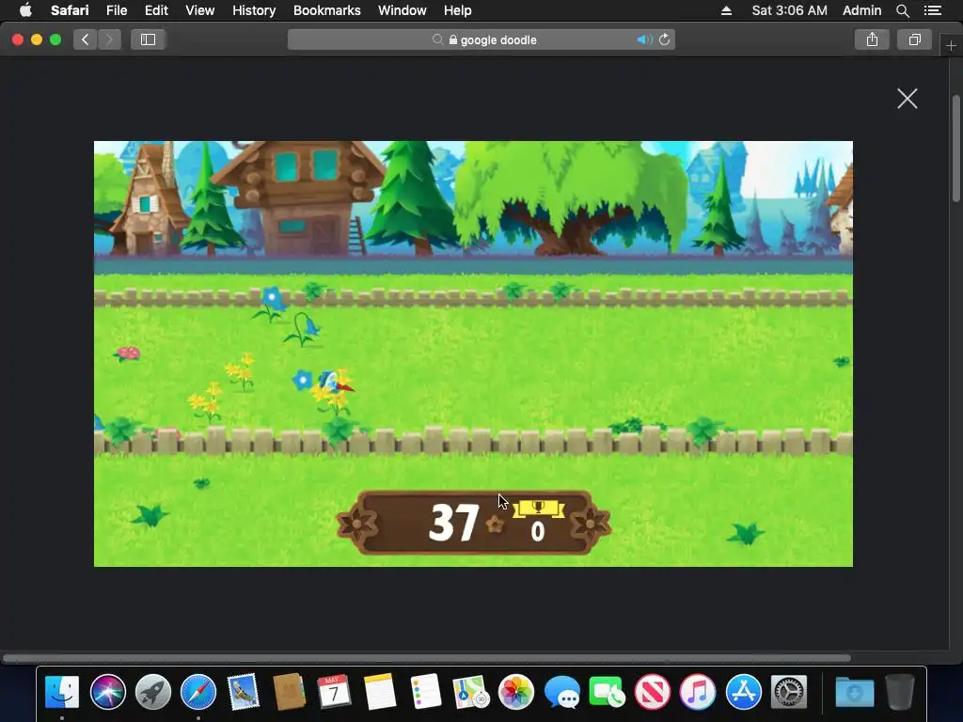Open the Reminders icon in the dock
The width and height of the screenshot is (963, 722).
pyautogui.click(x=425, y=692)
